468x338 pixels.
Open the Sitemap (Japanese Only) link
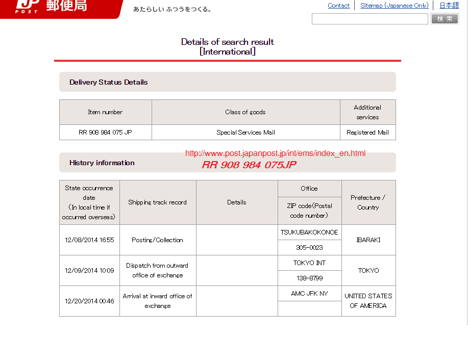coord(394,6)
